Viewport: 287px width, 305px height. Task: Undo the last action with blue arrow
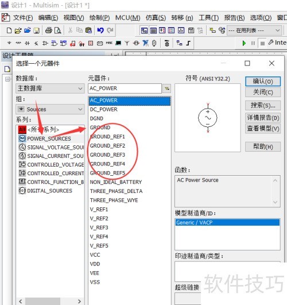point(100,30)
